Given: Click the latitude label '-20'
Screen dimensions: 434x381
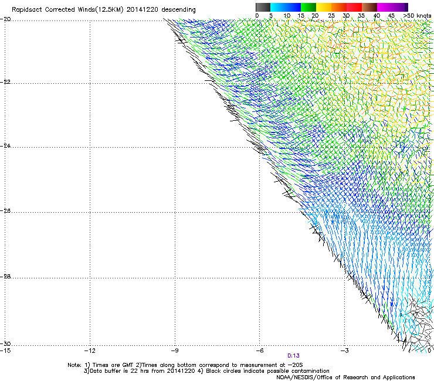Looking at the screenshot, I should click(5, 19).
